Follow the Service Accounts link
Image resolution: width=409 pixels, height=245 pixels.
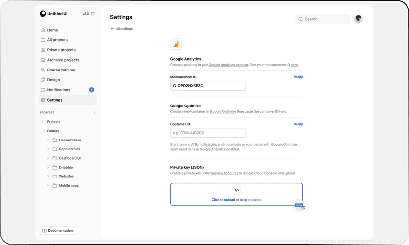(225, 173)
